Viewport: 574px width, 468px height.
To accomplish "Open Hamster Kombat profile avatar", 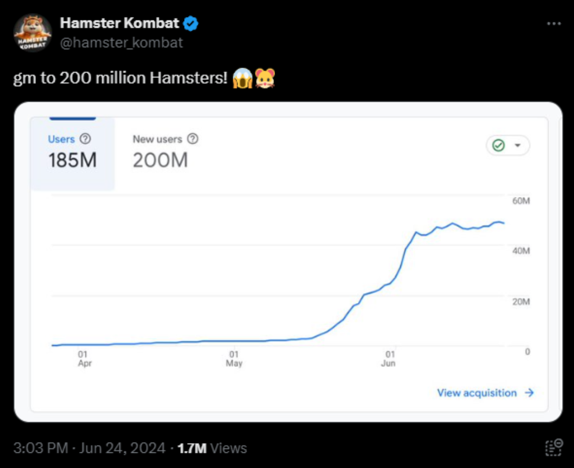I will pyautogui.click(x=33, y=33).
